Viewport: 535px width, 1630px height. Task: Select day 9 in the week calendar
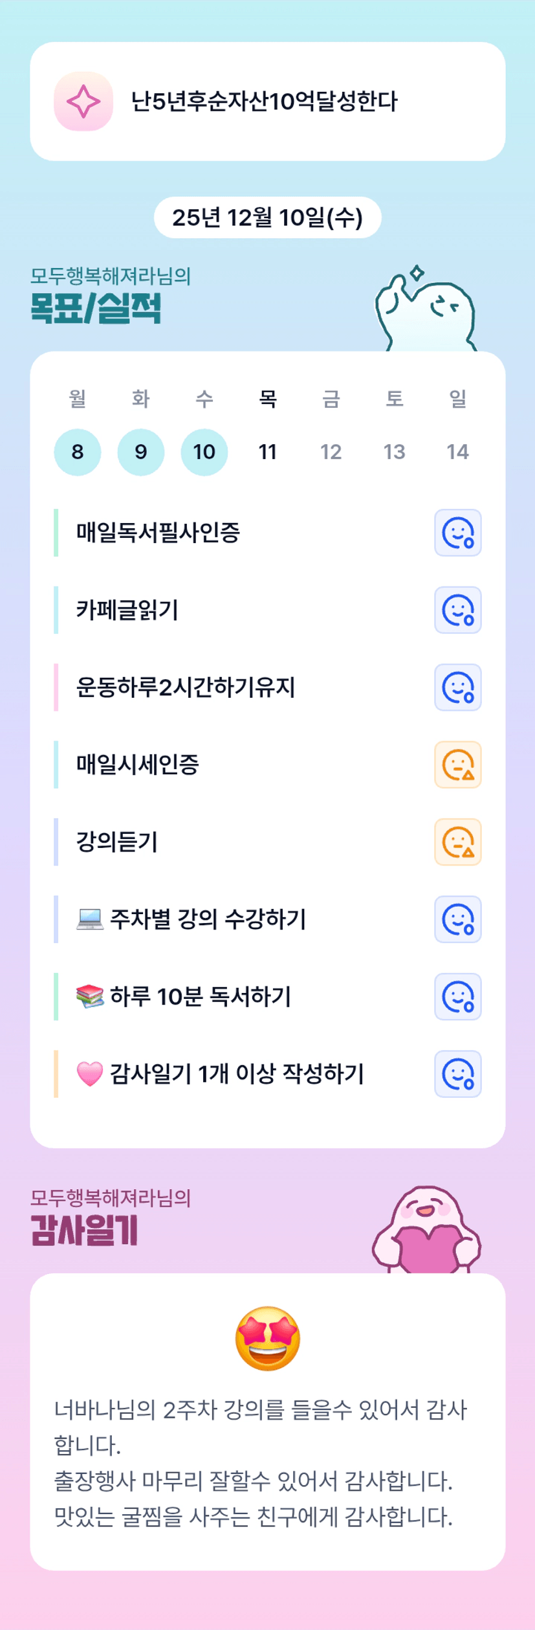point(140,452)
